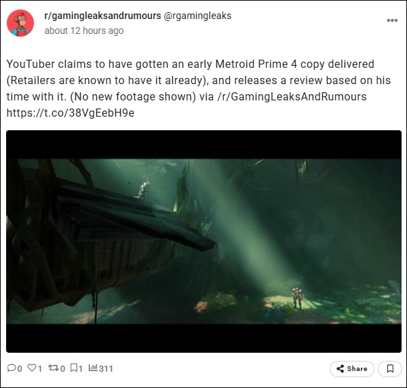Click the share nodes icon inside Share button
Image resolution: width=407 pixels, height=388 pixels.
click(340, 369)
